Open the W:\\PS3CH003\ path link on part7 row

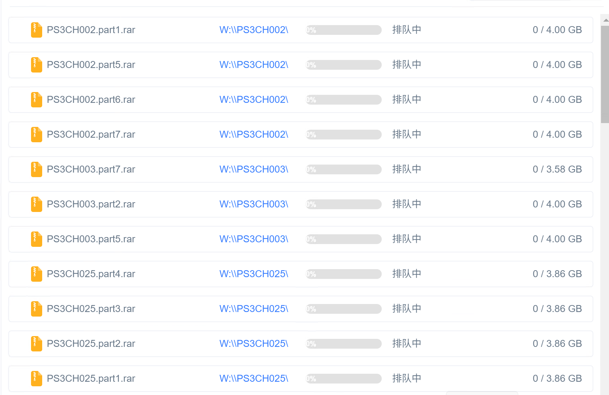253,169
